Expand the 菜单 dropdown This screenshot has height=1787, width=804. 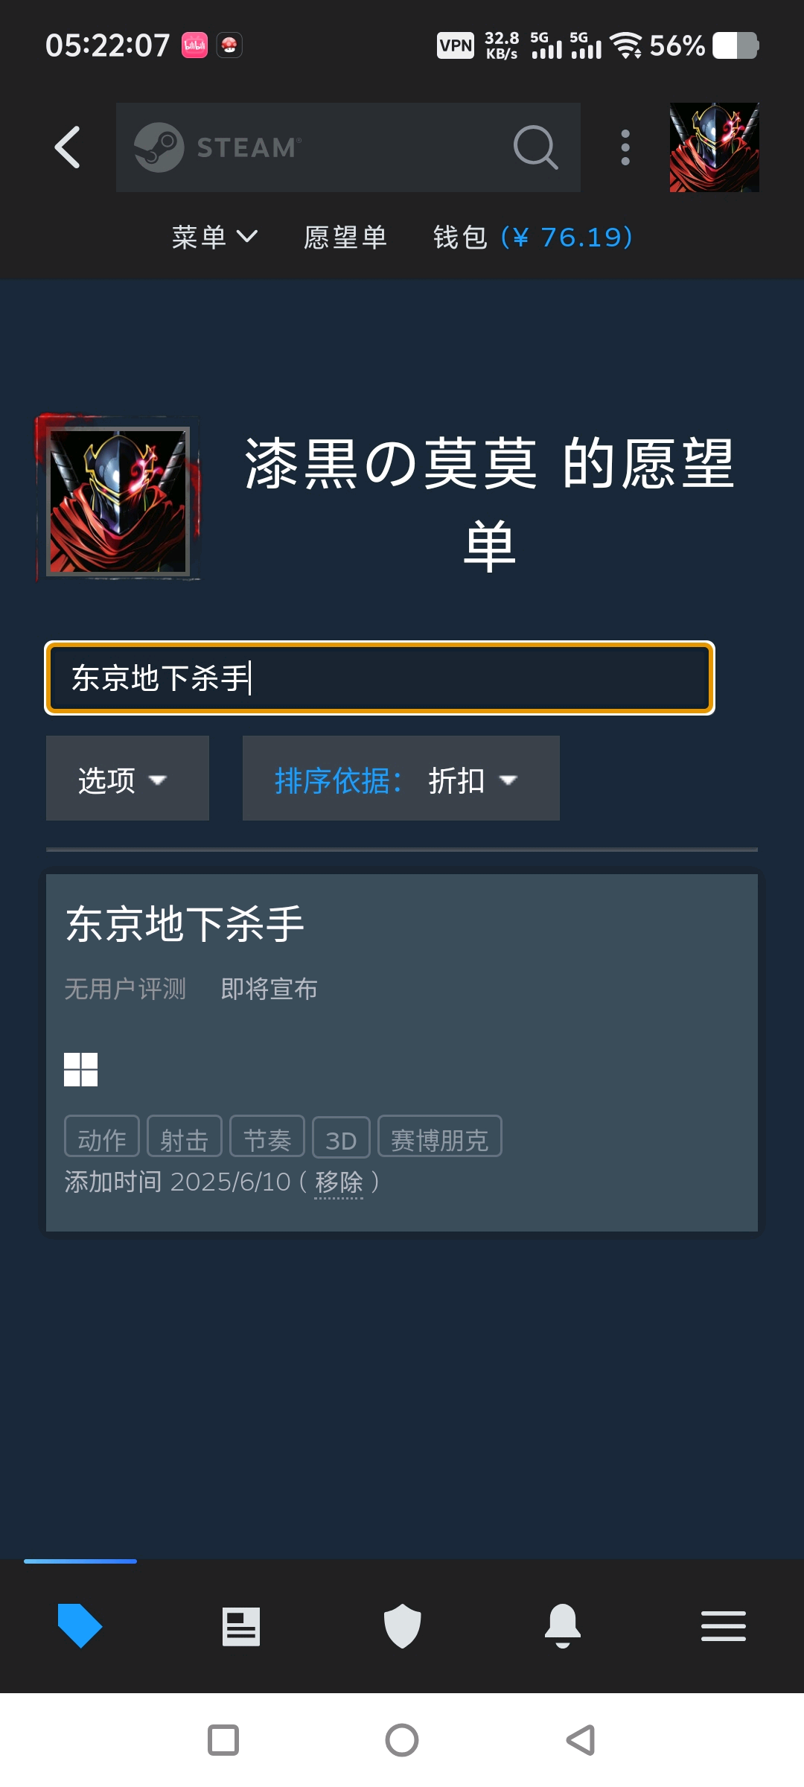pyautogui.click(x=214, y=238)
